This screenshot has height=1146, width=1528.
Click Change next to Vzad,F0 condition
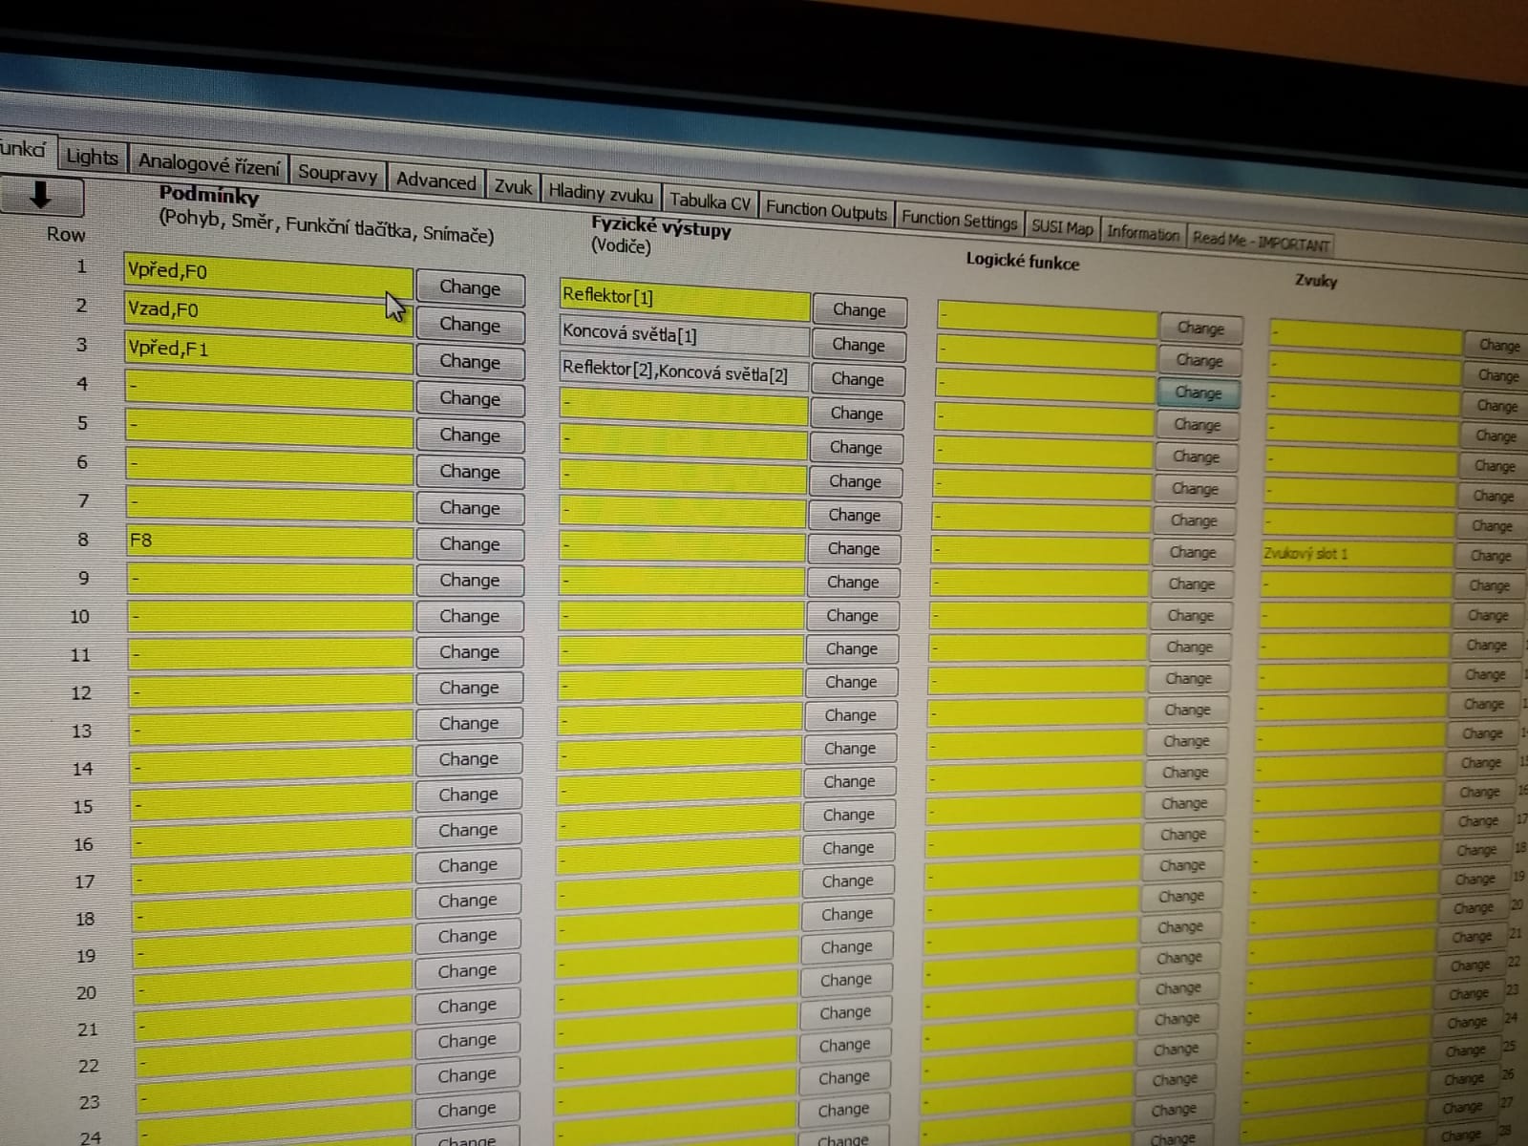point(470,326)
